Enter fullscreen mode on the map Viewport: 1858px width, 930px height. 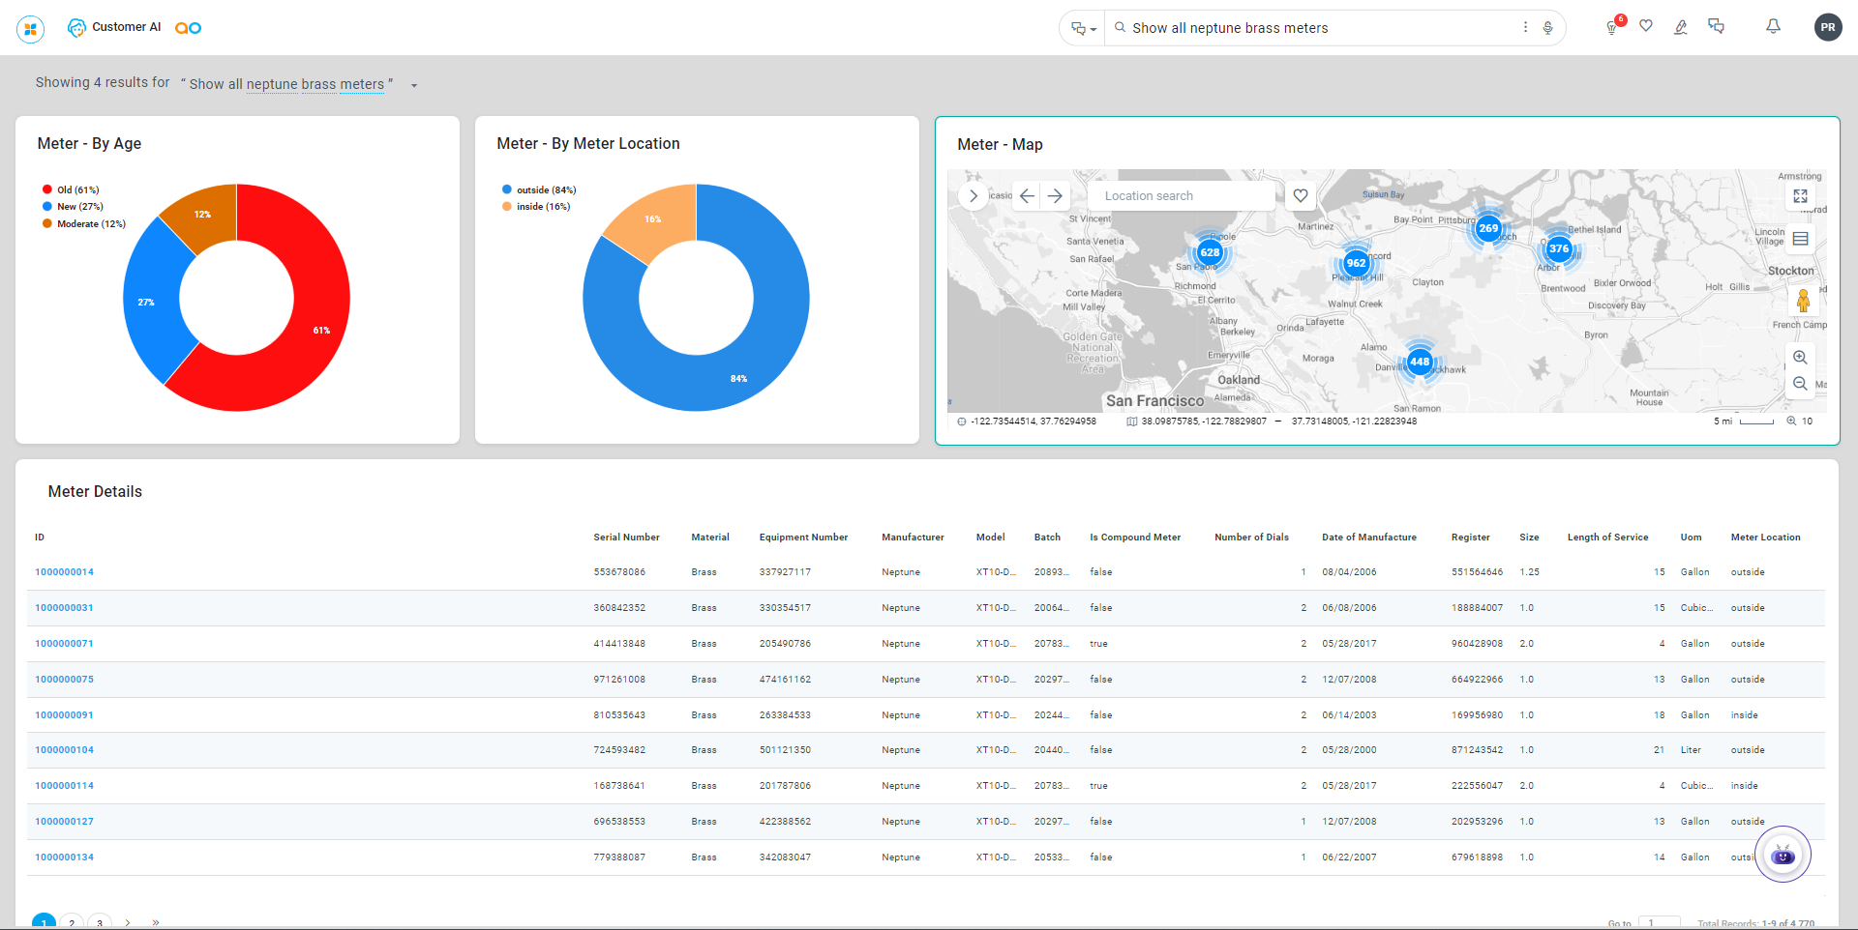1800,196
